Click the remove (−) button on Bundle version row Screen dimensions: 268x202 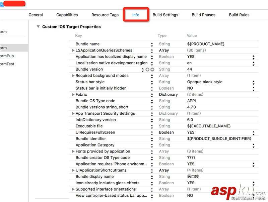tap(152, 69)
